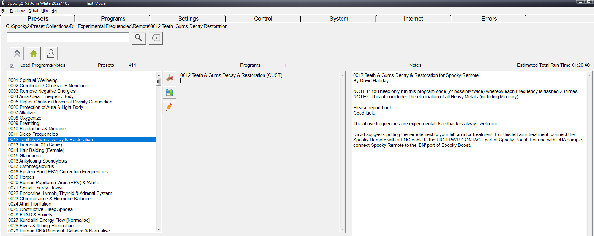The width and height of the screenshot is (594, 236).
Task: Select preset 0001 Spiritual Wellbeing
Action: tap(33, 80)
